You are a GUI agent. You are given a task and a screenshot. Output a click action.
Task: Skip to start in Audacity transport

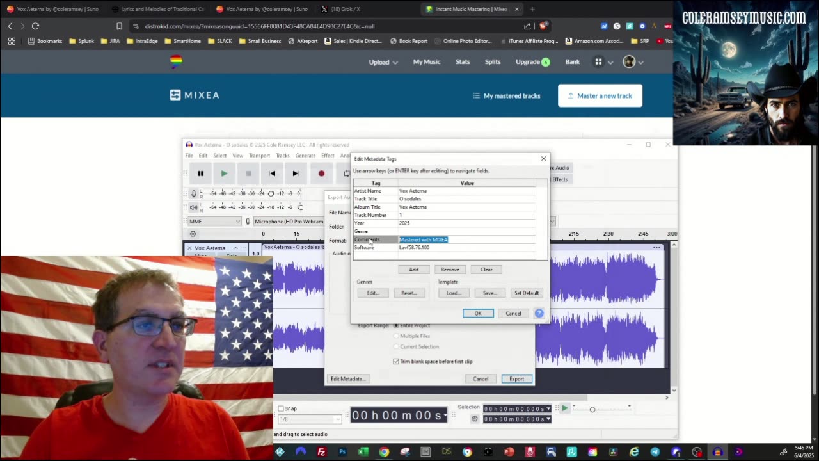pyautogui.click(x=272, y=174)
